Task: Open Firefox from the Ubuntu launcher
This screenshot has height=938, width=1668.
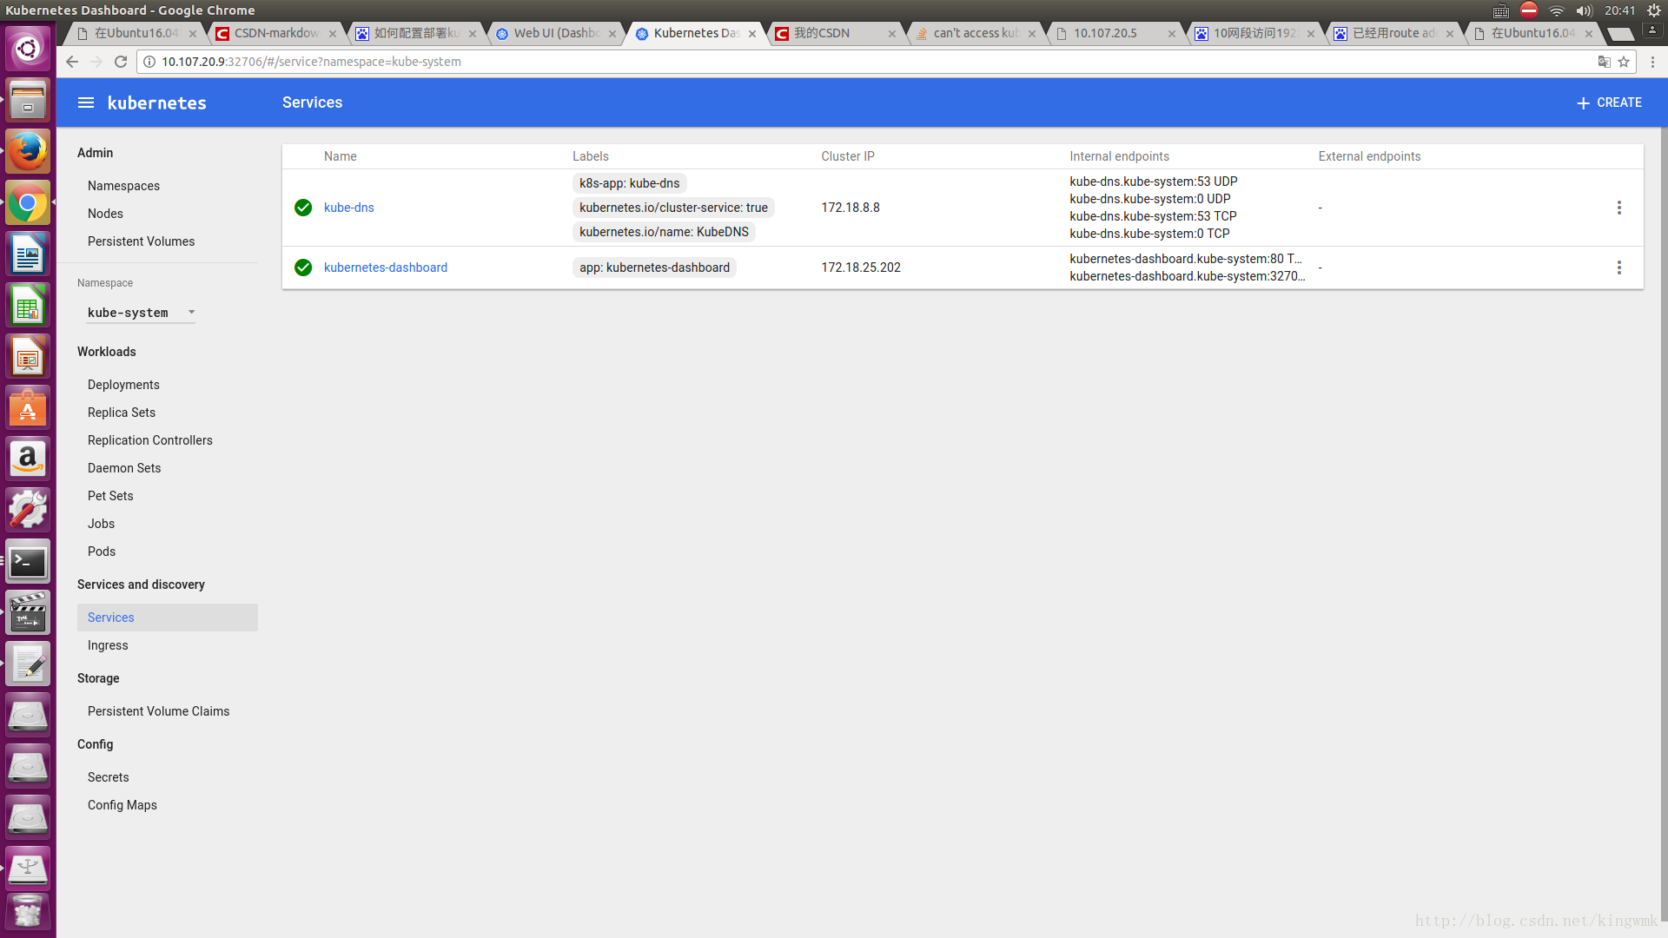Action: click(x=28, y=152)
